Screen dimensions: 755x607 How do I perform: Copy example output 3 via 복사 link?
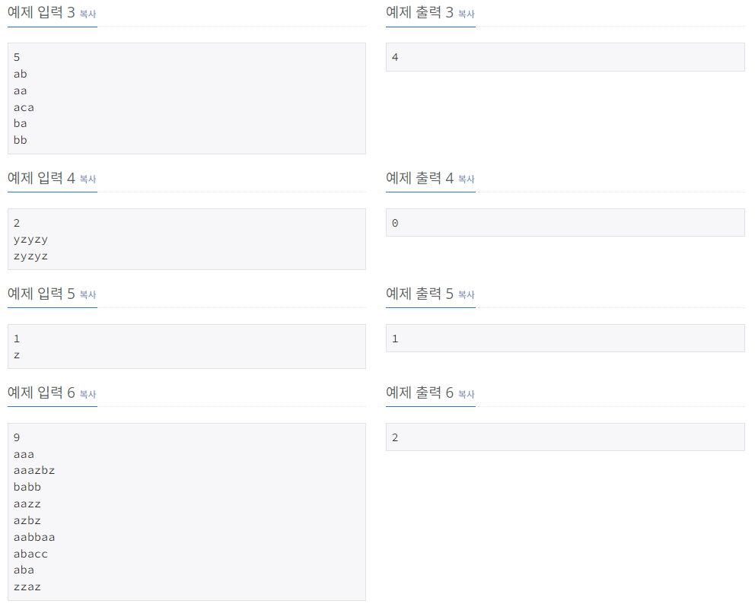466,14
